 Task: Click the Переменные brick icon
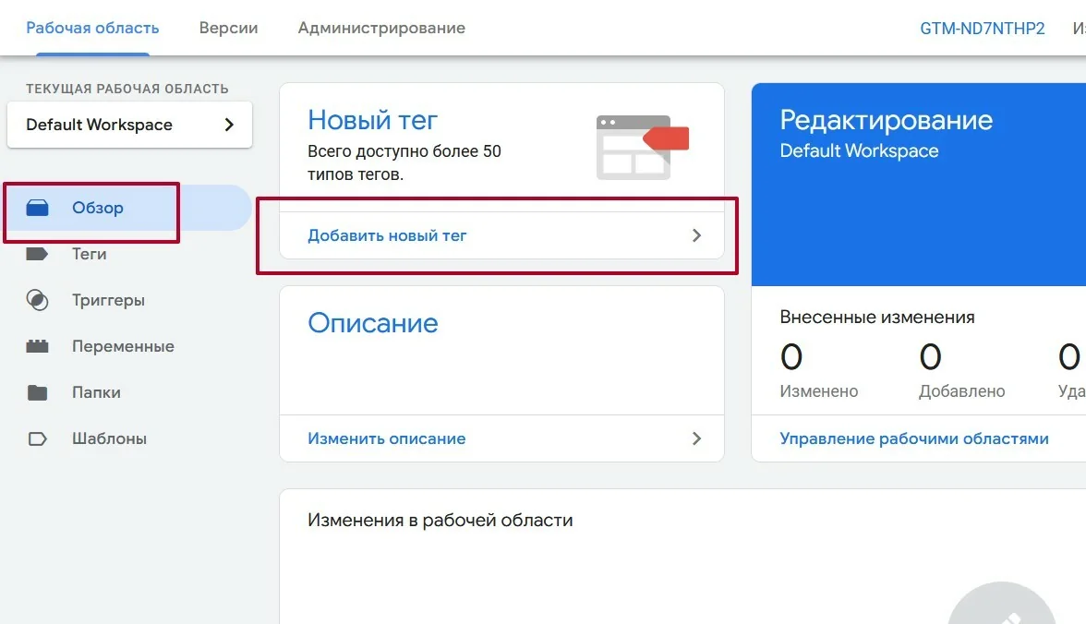(x=37, y=346)
